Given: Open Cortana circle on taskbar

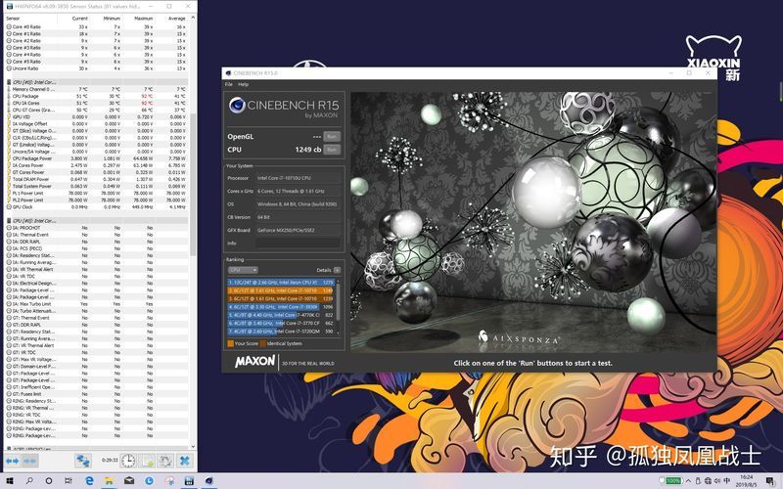Looking at the screenshot, I should click(48, 481).
